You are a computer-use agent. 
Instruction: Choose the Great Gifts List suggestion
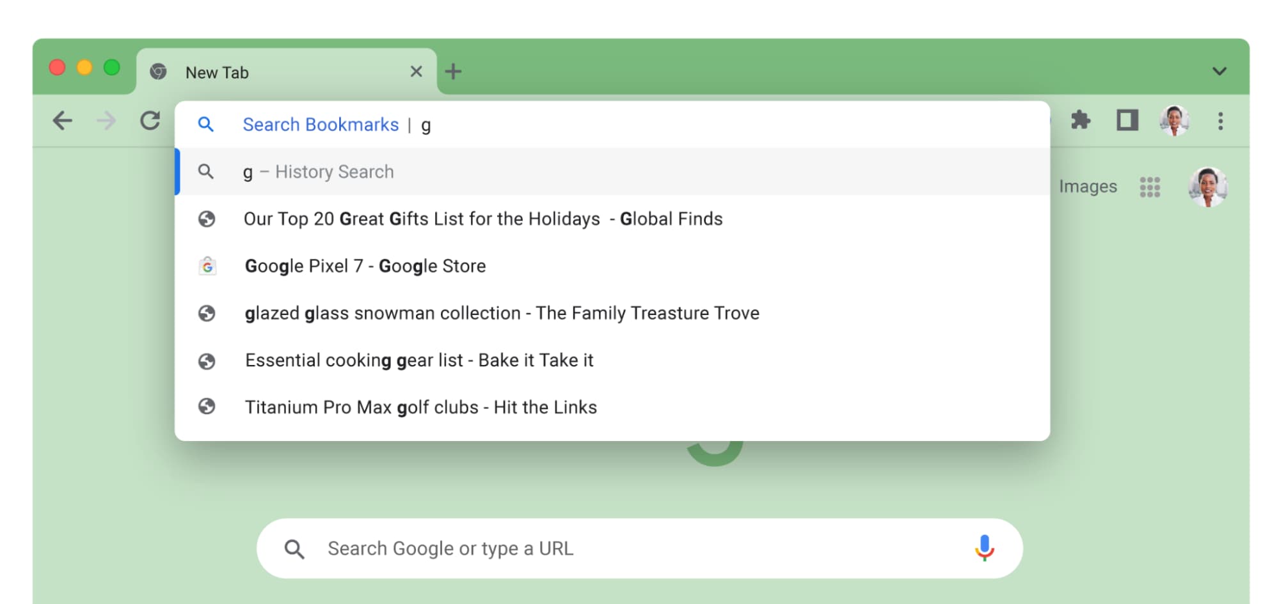(483, 219)
